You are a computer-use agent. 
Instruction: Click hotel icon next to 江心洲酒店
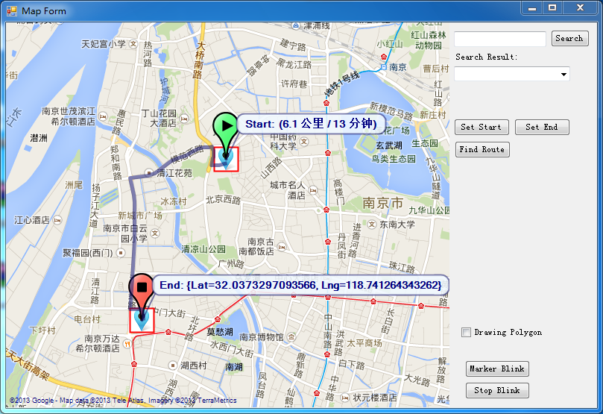point(57,220)
